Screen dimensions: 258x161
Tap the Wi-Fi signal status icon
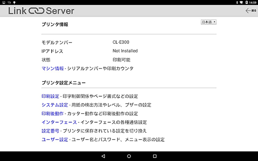(241, 3)
